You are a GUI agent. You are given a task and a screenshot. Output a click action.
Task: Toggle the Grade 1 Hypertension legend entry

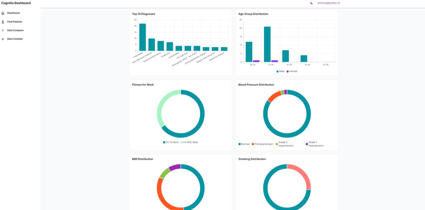314,144
